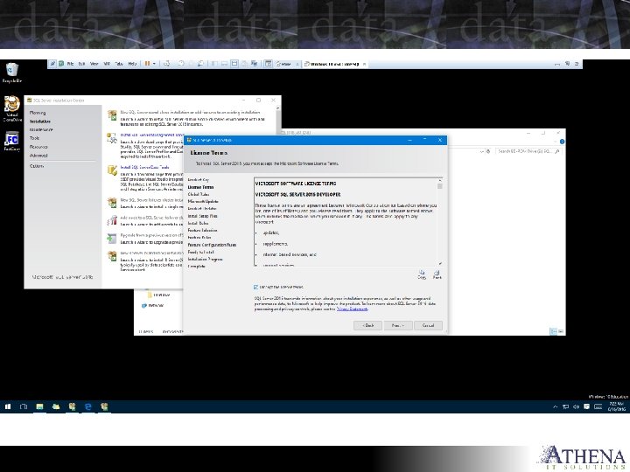630x472 pixels.
Task: Open dropdown arrow beside VMware pause button
Action: point(154,64)
